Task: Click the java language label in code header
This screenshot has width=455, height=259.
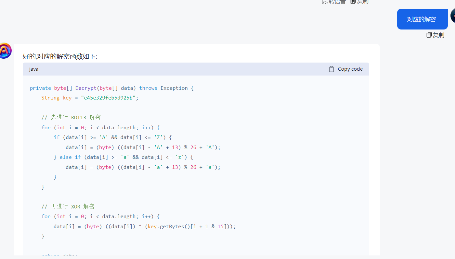Action: [33, 69]
